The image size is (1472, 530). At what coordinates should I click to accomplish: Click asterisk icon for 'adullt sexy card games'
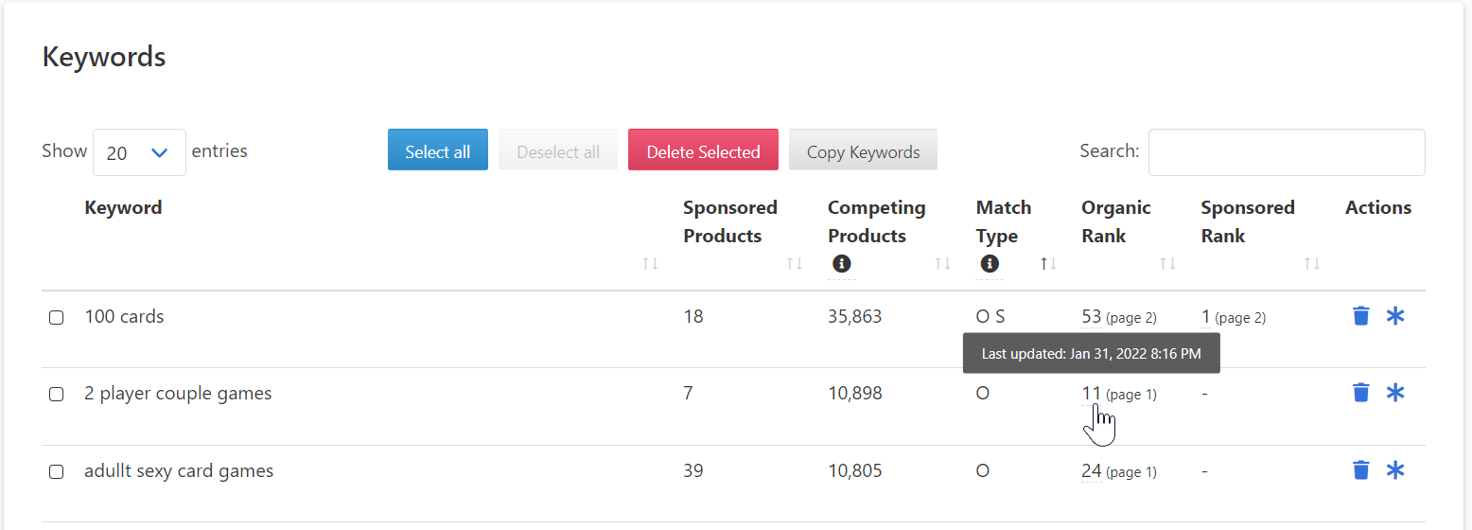(1395, 470)
